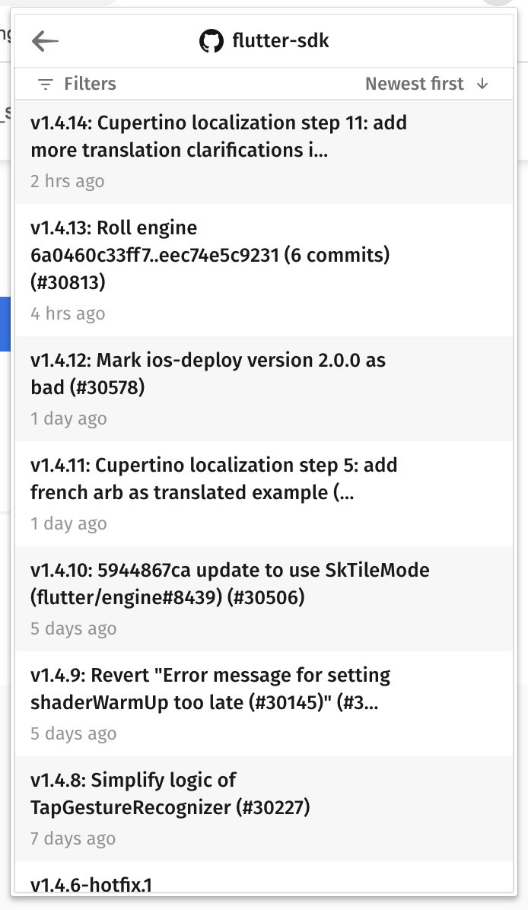Image resolution: width=528 pixels, height=910 pixels.
Task: Open the Filters options
Action: (77, 84)
